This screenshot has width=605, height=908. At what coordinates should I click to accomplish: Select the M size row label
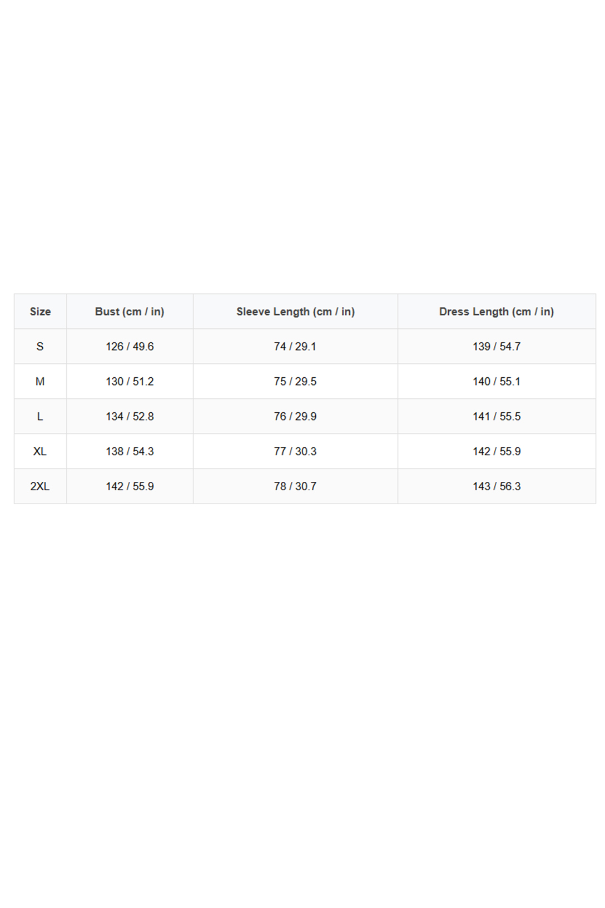[x=40, y=382]
